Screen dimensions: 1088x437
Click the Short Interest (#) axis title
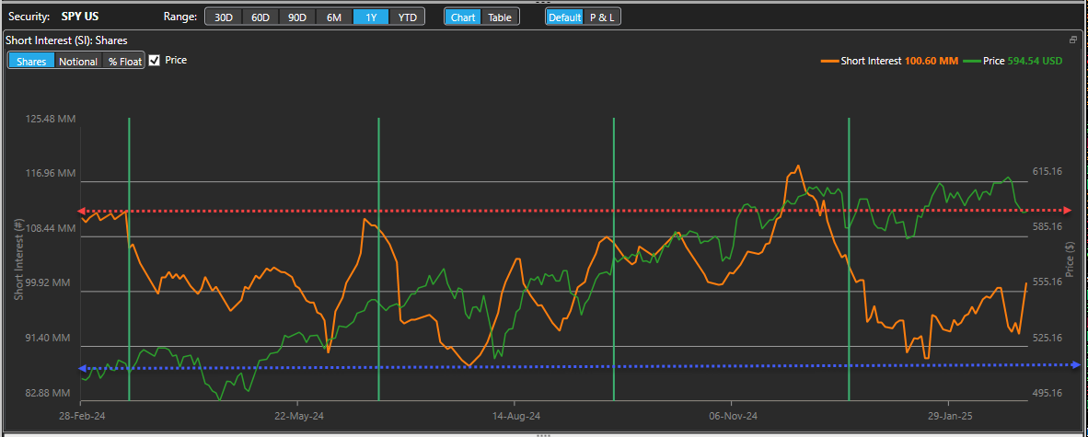click(18, 260)
